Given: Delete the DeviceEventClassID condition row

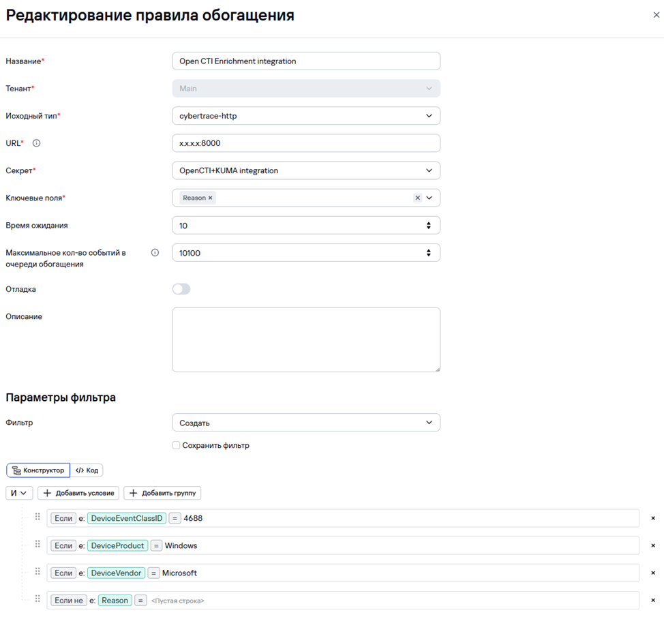Looking at the screenshot, I should (652, 518).
